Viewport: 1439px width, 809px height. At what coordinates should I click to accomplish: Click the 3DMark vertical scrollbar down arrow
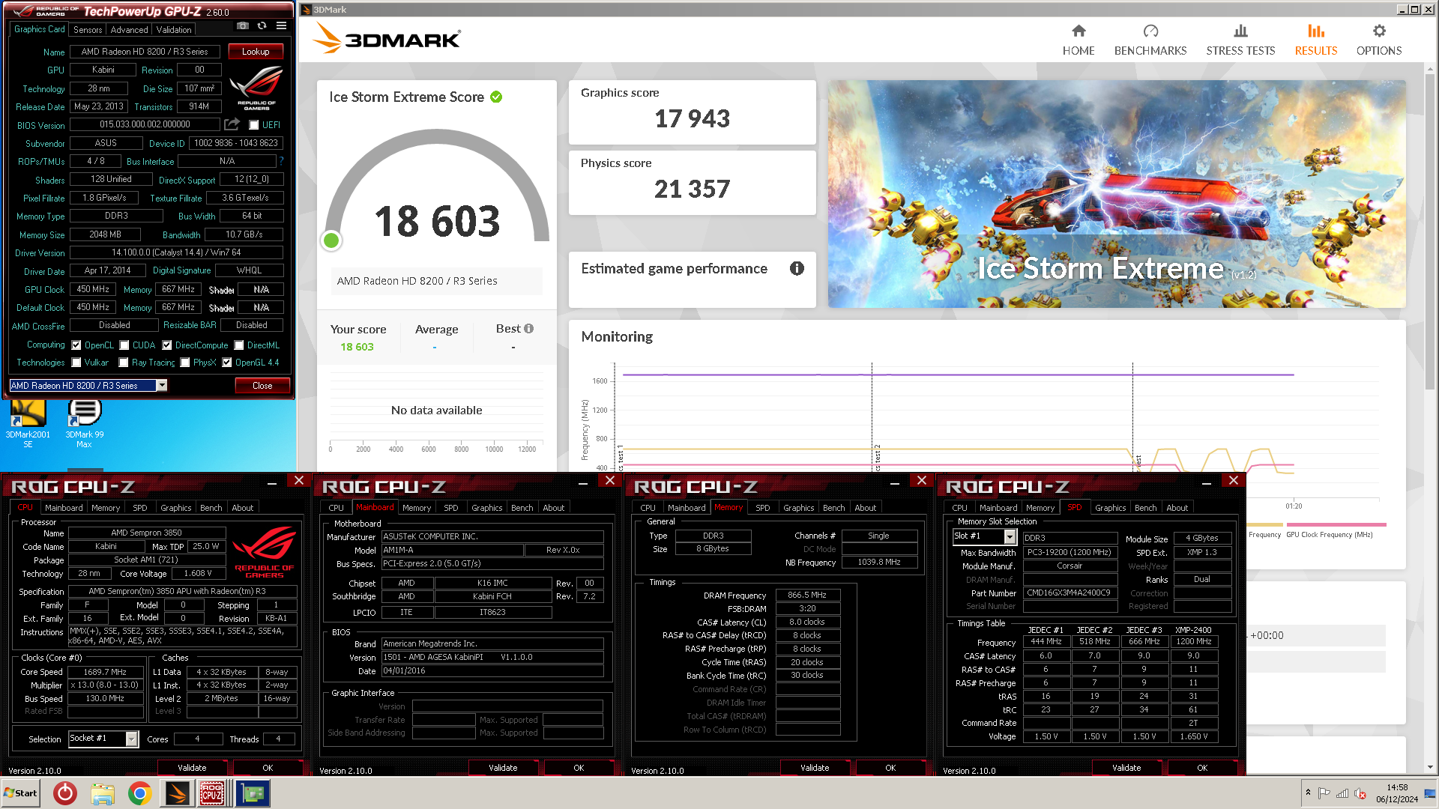[1431, 767]
